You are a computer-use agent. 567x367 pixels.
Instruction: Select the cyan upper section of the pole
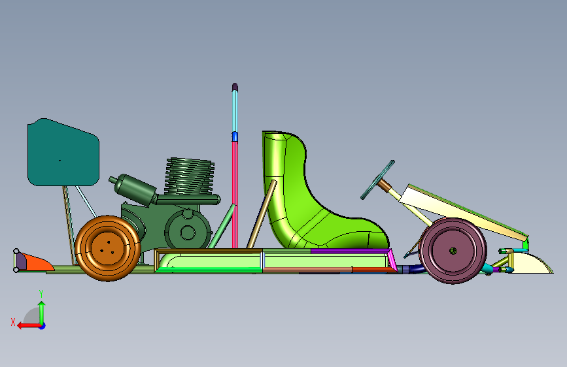235,111
